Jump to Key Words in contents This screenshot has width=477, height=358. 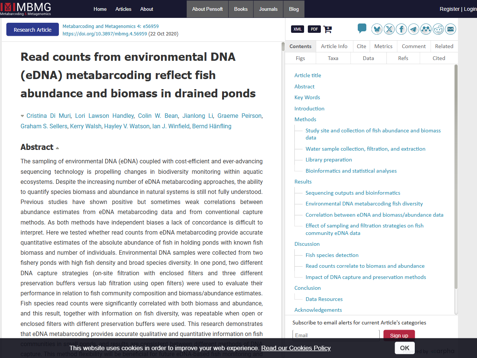[307, 97]
